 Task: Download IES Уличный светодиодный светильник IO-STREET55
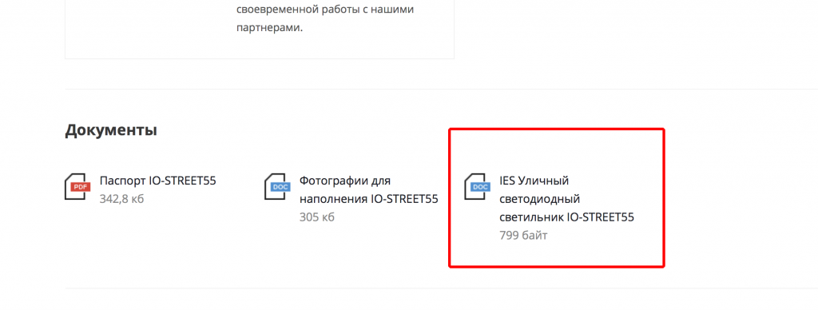[x=566, y=199]
